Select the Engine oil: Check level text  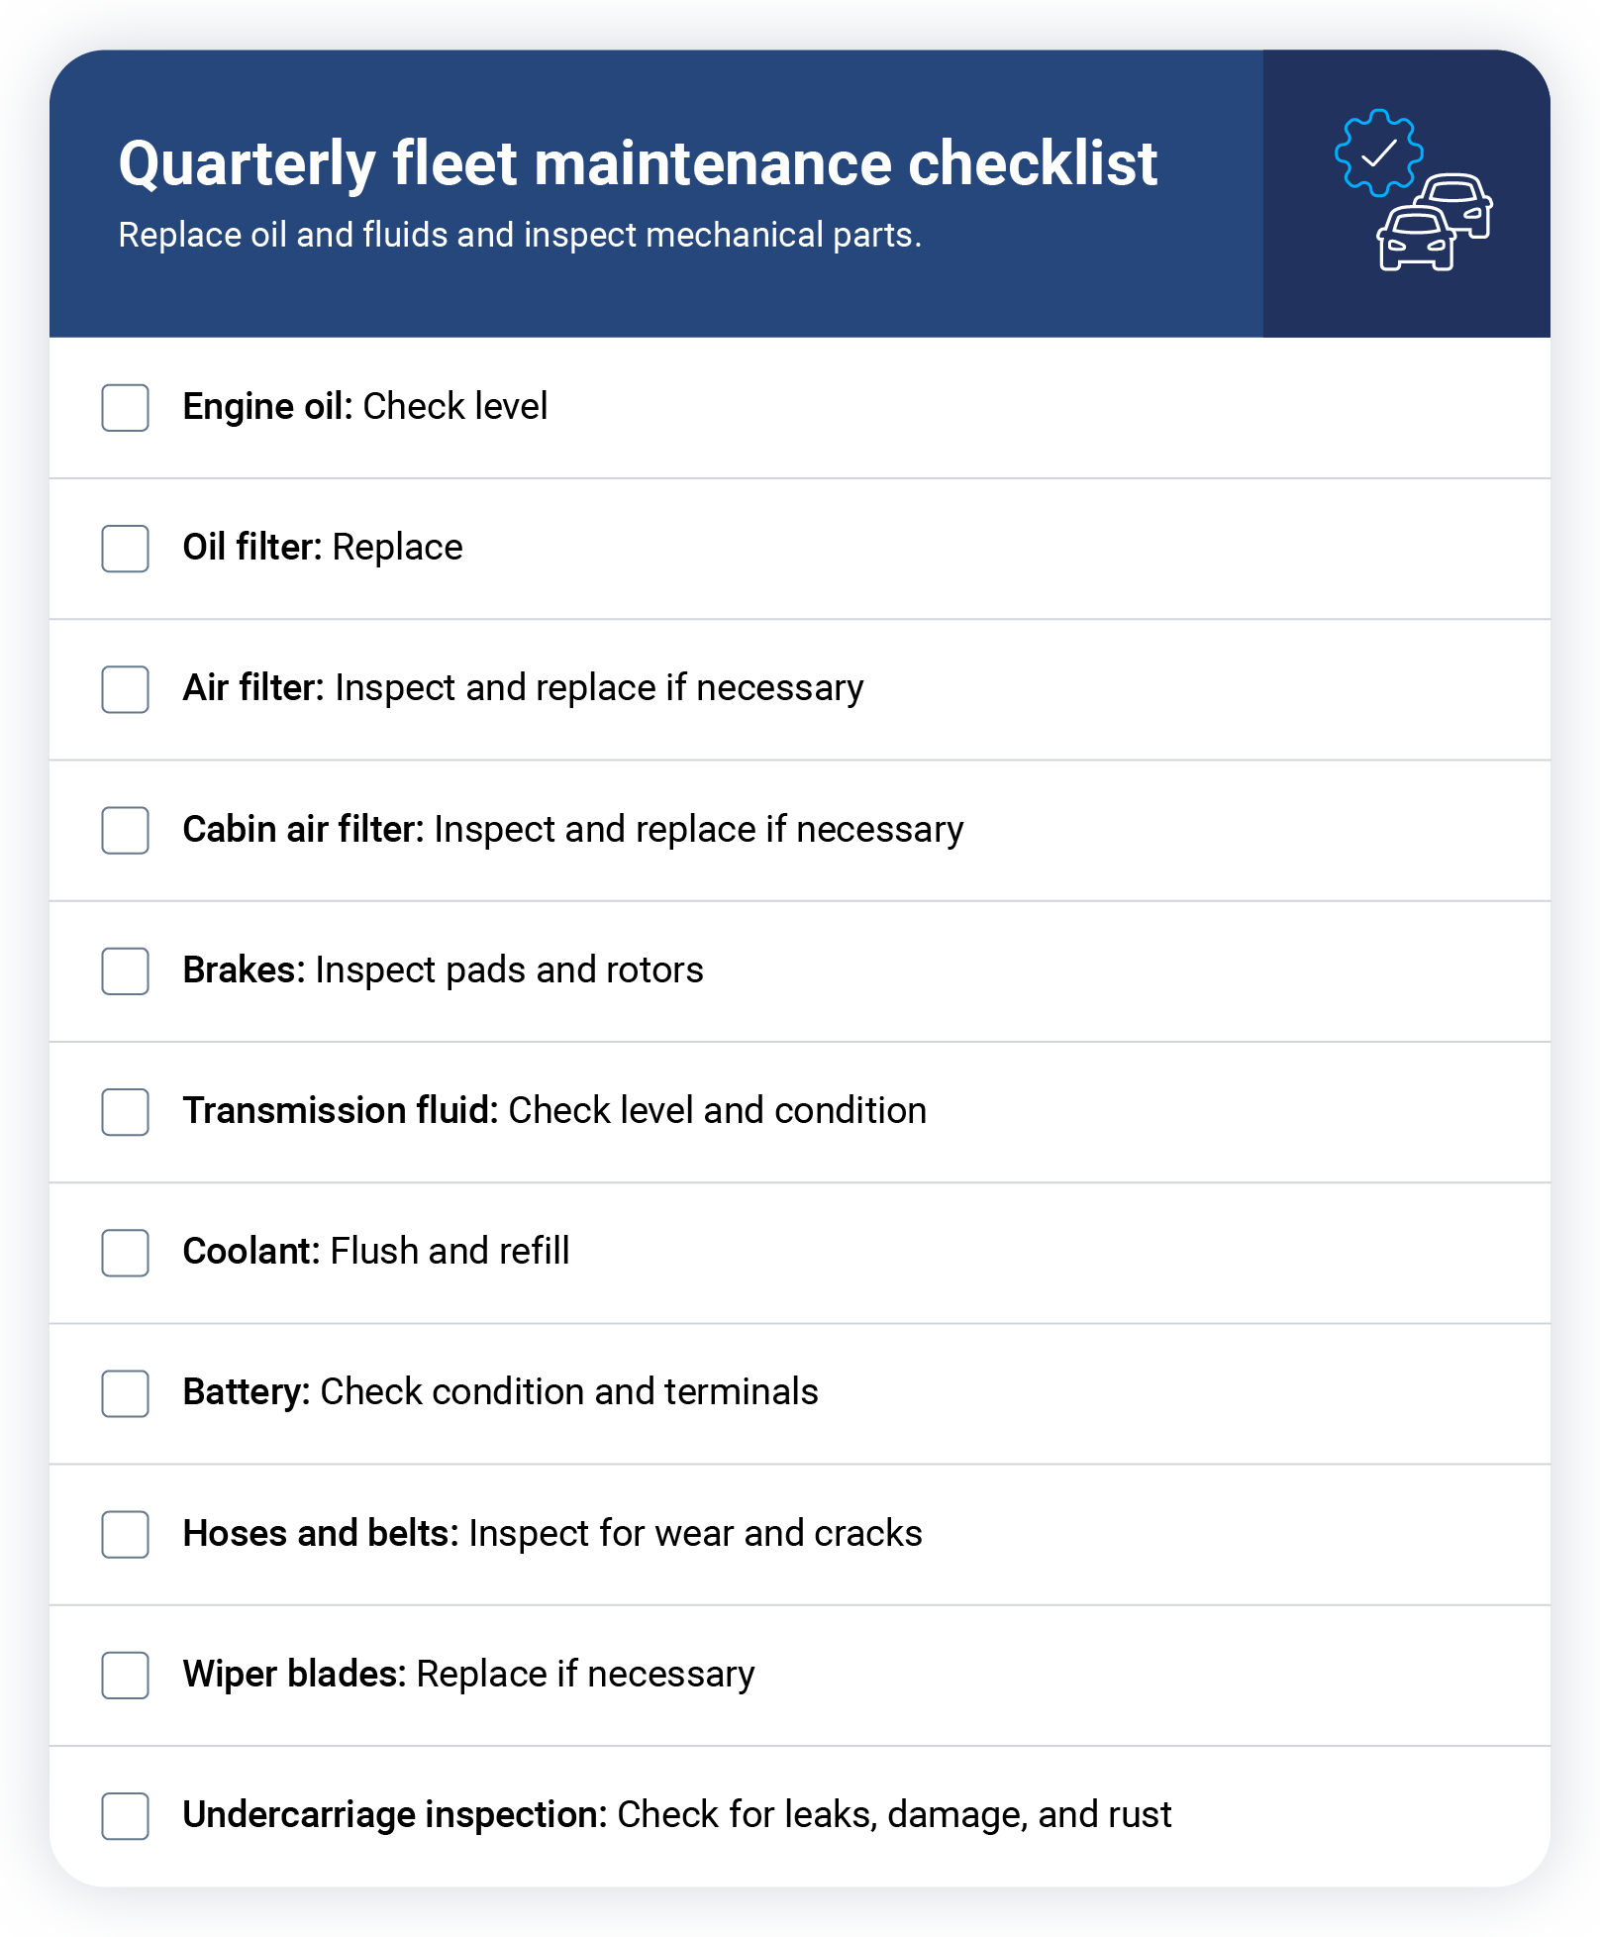[364, 407]
